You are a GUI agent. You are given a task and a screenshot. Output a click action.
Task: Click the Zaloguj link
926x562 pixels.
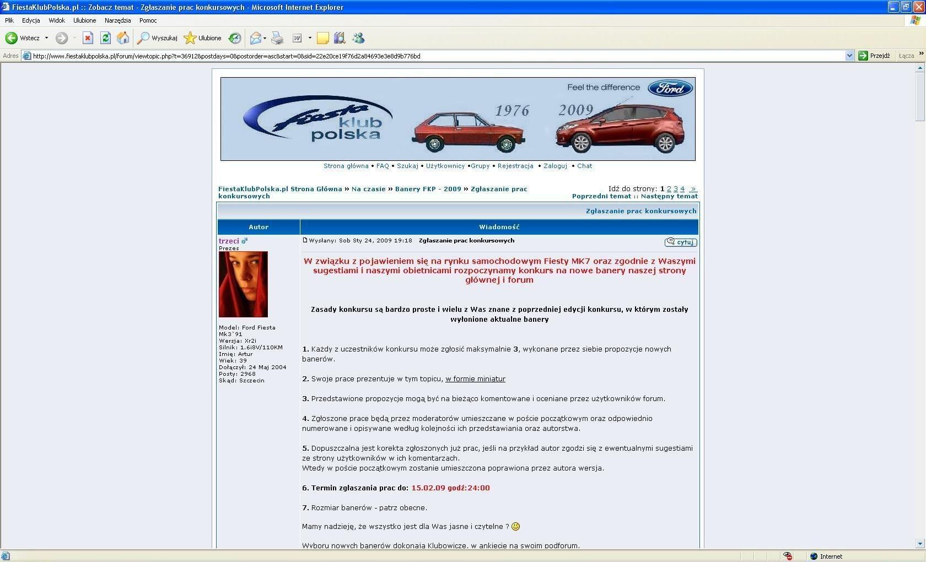[x=555, y=166]
